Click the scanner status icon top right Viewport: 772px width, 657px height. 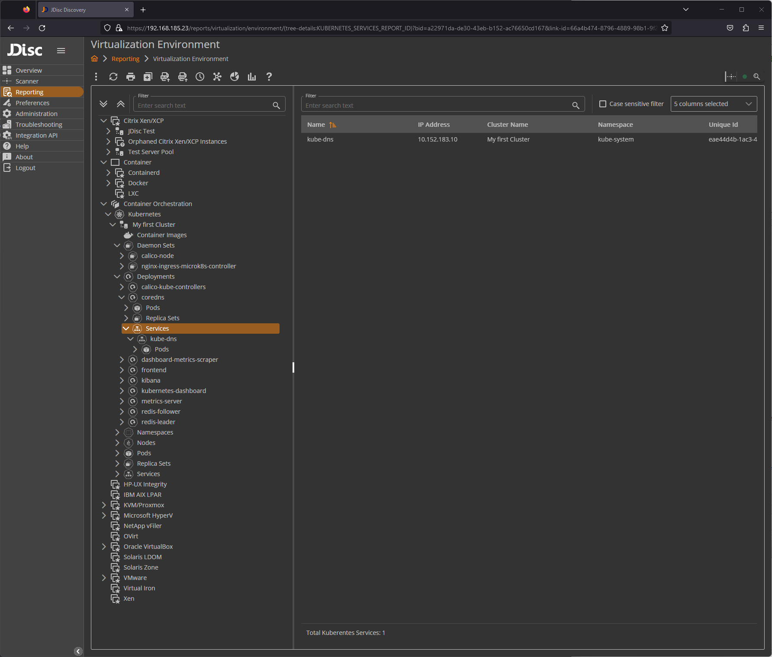(x=730, y=77)
